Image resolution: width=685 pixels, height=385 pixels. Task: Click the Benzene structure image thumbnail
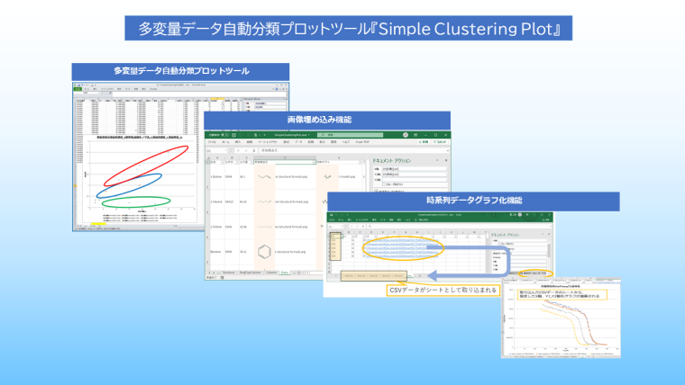click(264, 252)
